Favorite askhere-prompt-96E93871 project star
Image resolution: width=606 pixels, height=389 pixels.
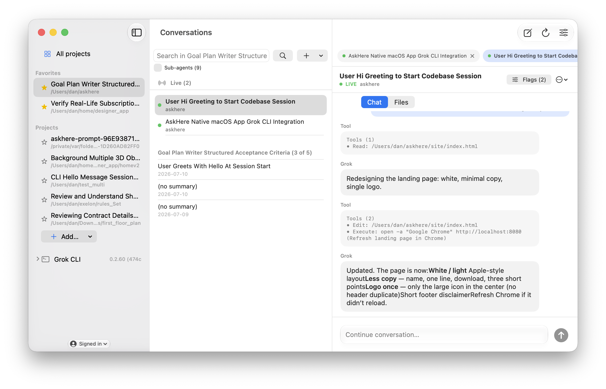pyautogui.click(x=44, y=142)
